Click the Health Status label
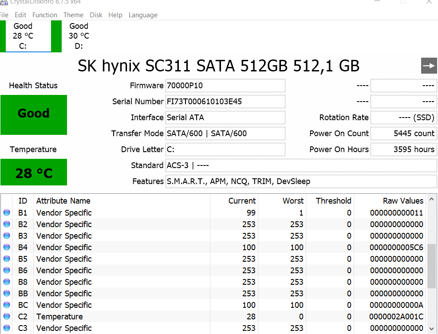 (33, 86)
